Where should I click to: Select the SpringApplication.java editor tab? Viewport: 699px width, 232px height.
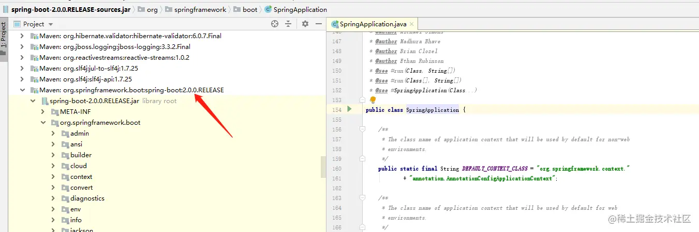click(x=373, y=24)
